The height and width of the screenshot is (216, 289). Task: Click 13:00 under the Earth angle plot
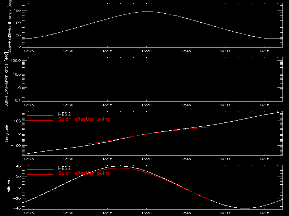(68, 51)
